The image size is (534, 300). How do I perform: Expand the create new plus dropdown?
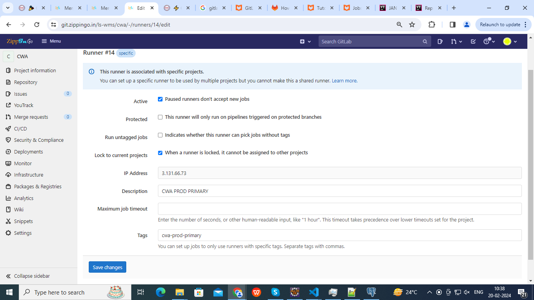305,41
